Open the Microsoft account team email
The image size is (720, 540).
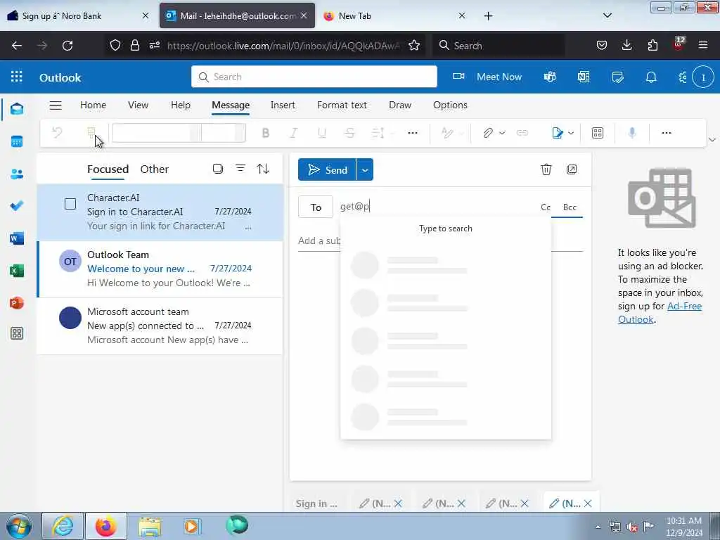tap(160, 326)
